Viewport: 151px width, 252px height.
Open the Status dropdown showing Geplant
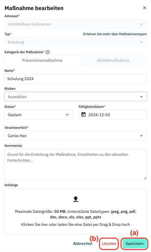click(39, 114)
